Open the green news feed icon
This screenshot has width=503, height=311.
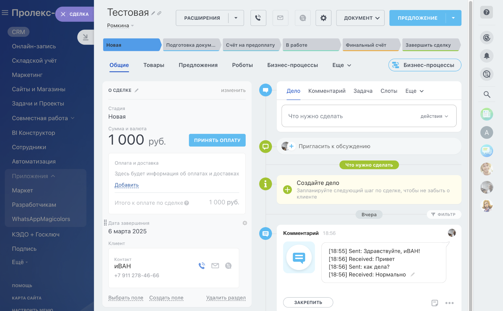pos(487,114)
